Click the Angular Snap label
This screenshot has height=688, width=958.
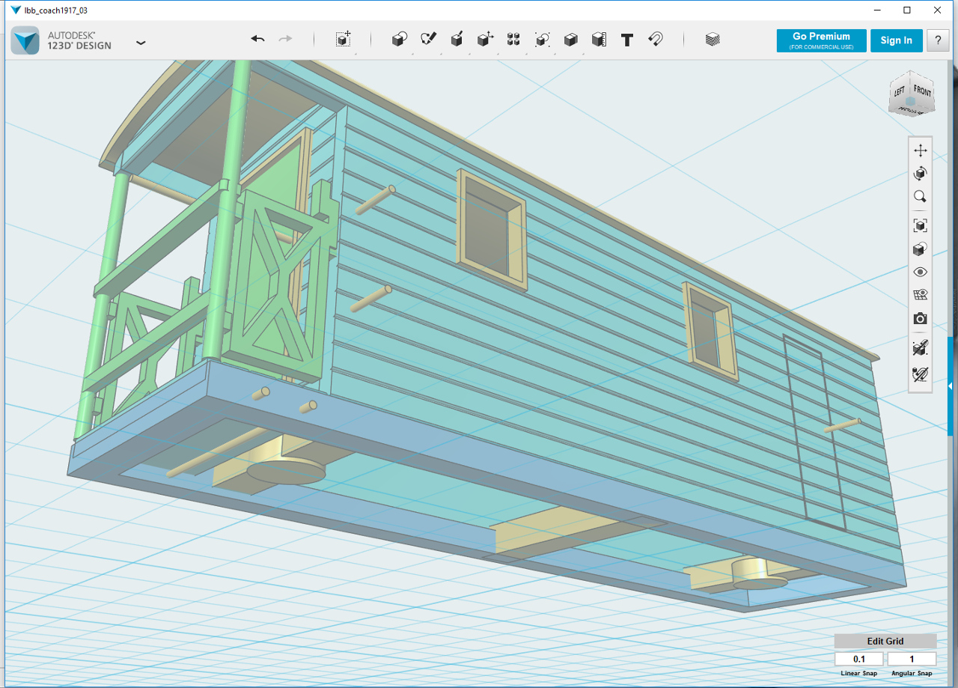pyautogui.click(x=912, y=673)
